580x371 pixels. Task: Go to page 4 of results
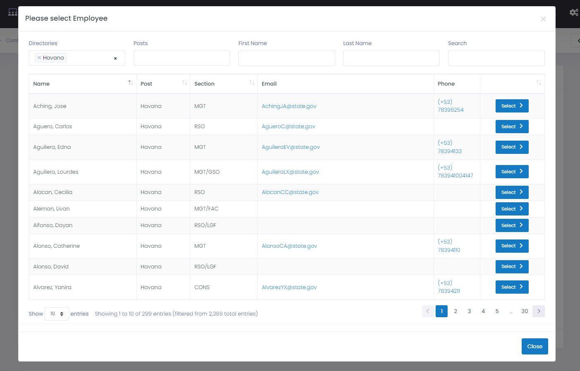tap(483, 311)
